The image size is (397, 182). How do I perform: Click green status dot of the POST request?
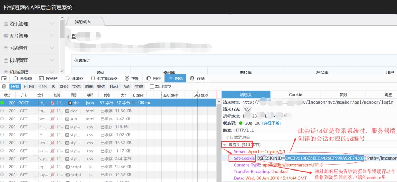pyautogui.click(x=2, y=103)
